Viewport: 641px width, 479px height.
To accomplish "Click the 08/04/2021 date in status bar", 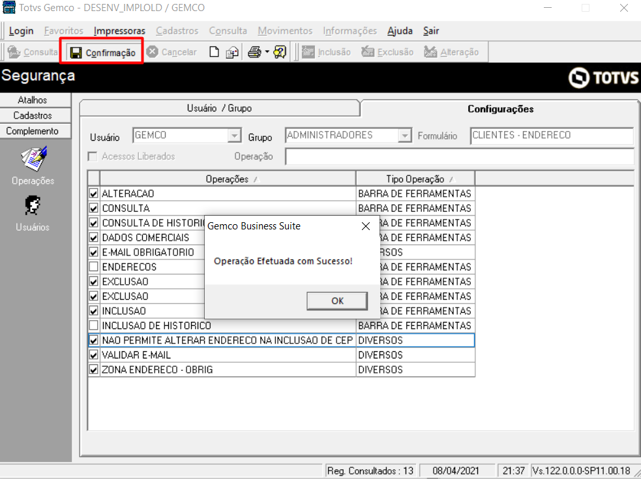I will pos(456,471).
